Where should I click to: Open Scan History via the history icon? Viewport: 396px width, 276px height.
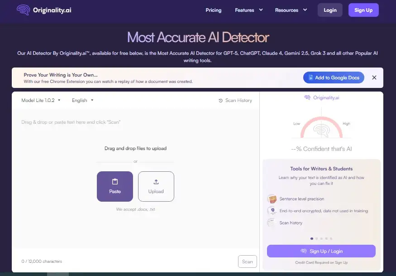[x=220, y=100]
